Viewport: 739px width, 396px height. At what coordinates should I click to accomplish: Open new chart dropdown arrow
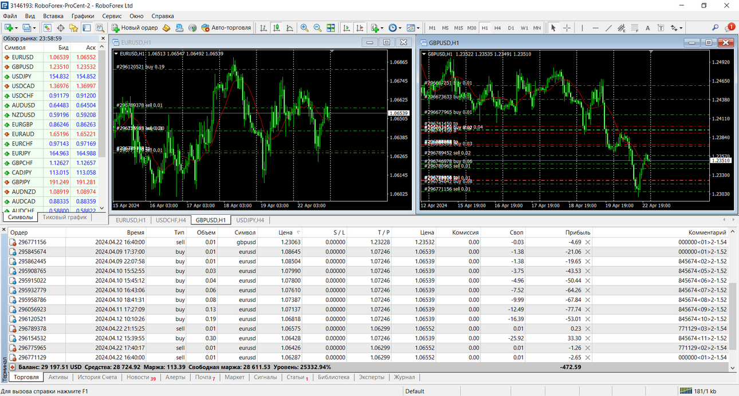[17, 27]
